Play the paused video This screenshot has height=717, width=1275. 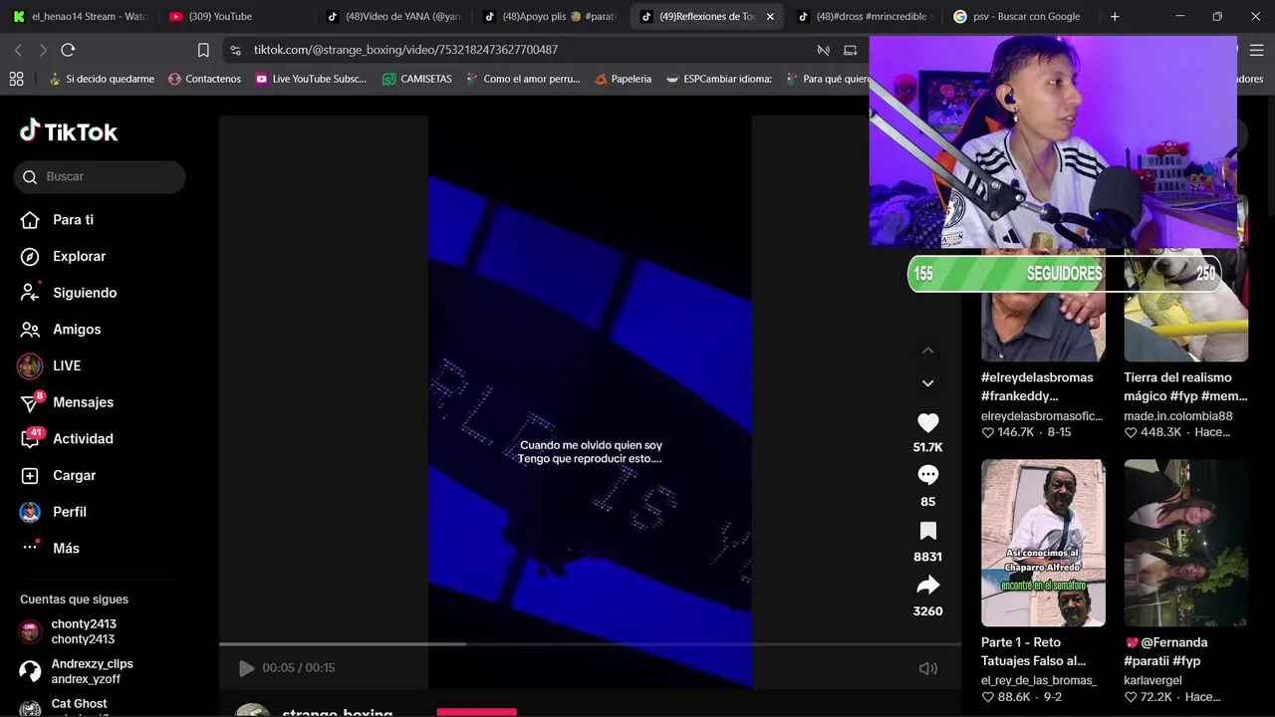(246, 668)
